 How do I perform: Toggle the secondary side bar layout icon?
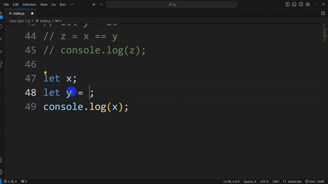(x=301, y=5)
